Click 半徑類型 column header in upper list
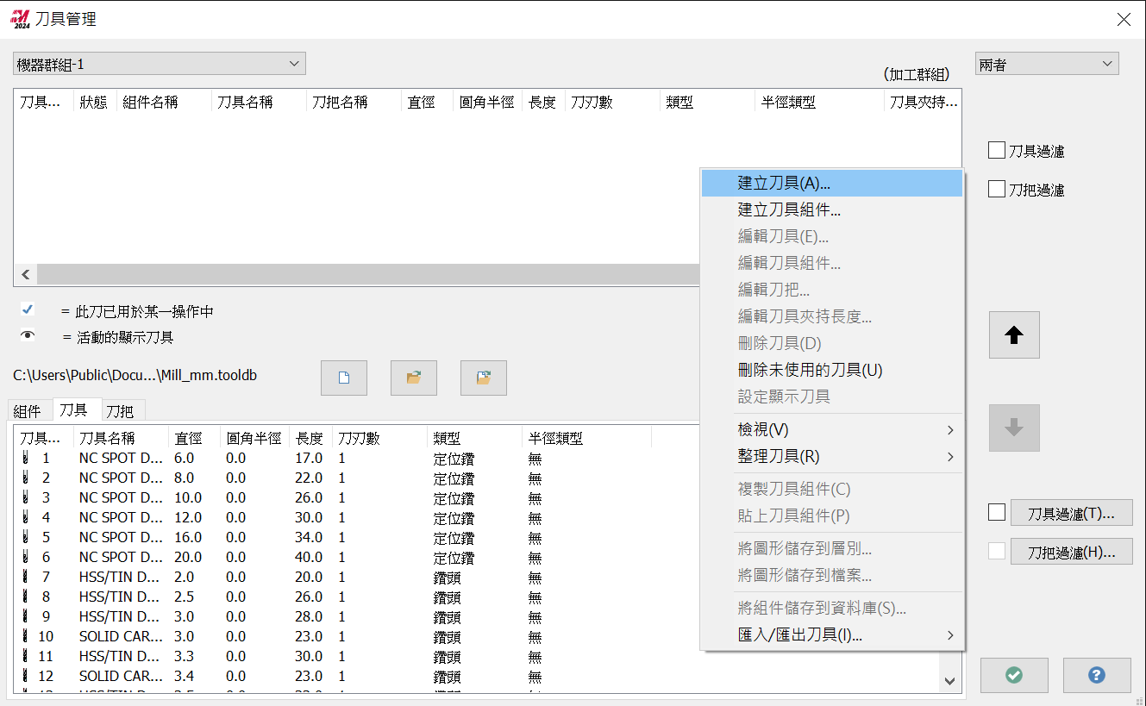The width and height of the screenshot is (1146, 706). tap(819, 102)
